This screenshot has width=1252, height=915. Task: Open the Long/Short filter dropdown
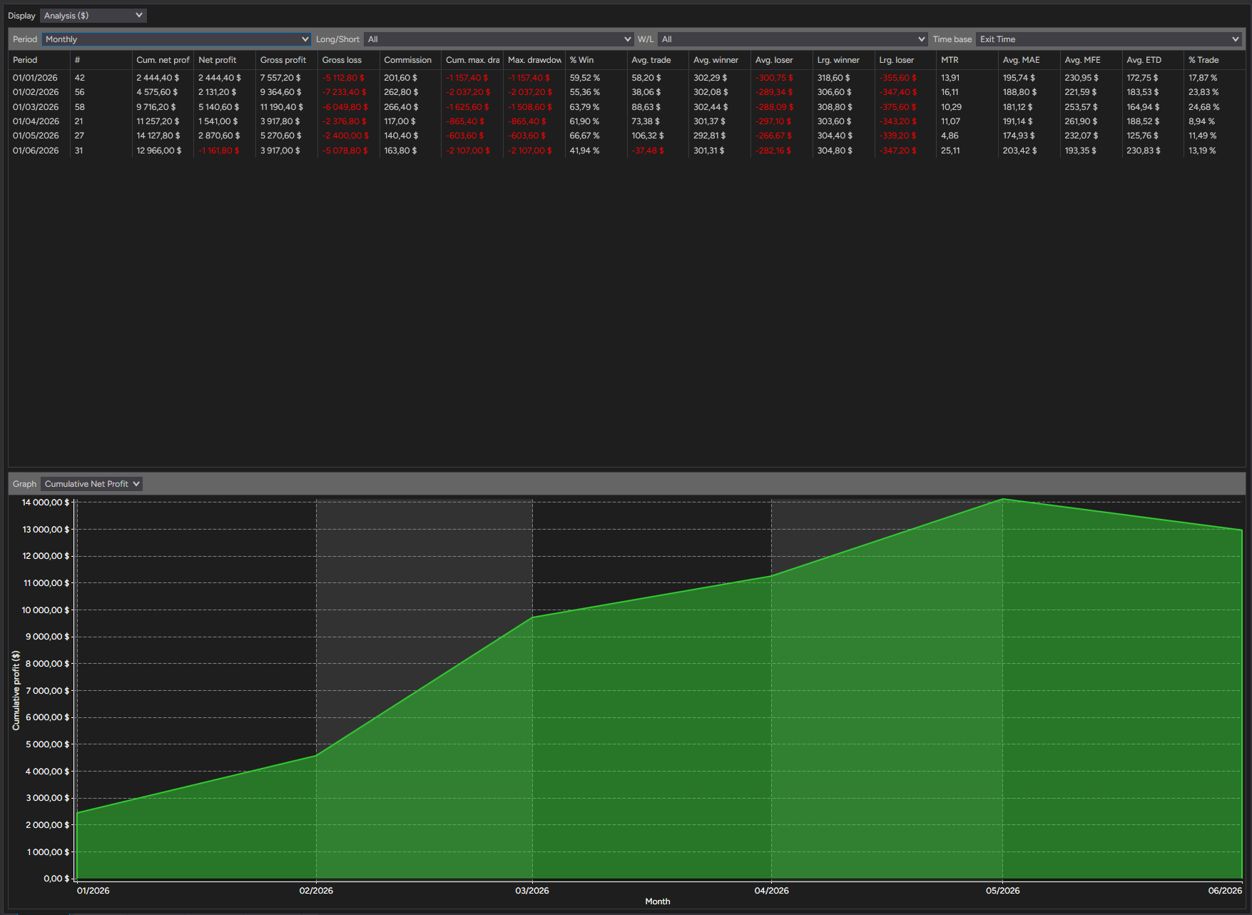pyautogui.click(x=499, y=39)
